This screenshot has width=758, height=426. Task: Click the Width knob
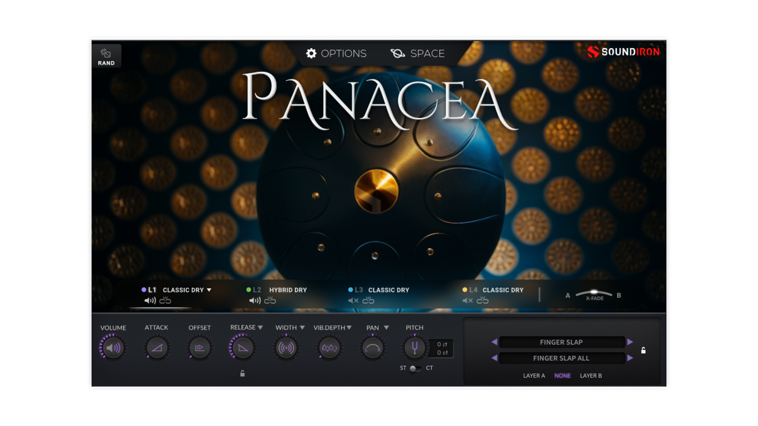[x=286, y=348]
